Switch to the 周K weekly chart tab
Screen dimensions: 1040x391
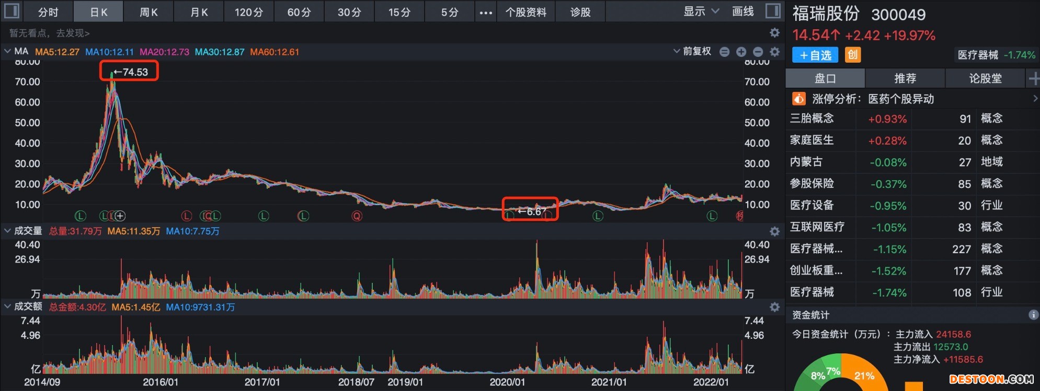coord(148,12)
